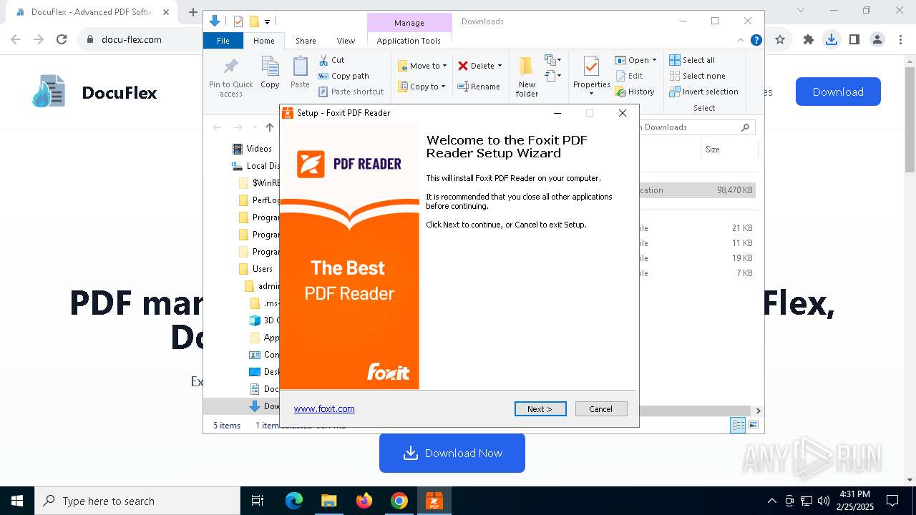Open the Easy access dropdown icon
This screenshot has height=515, width=916.
click(552, 75)
